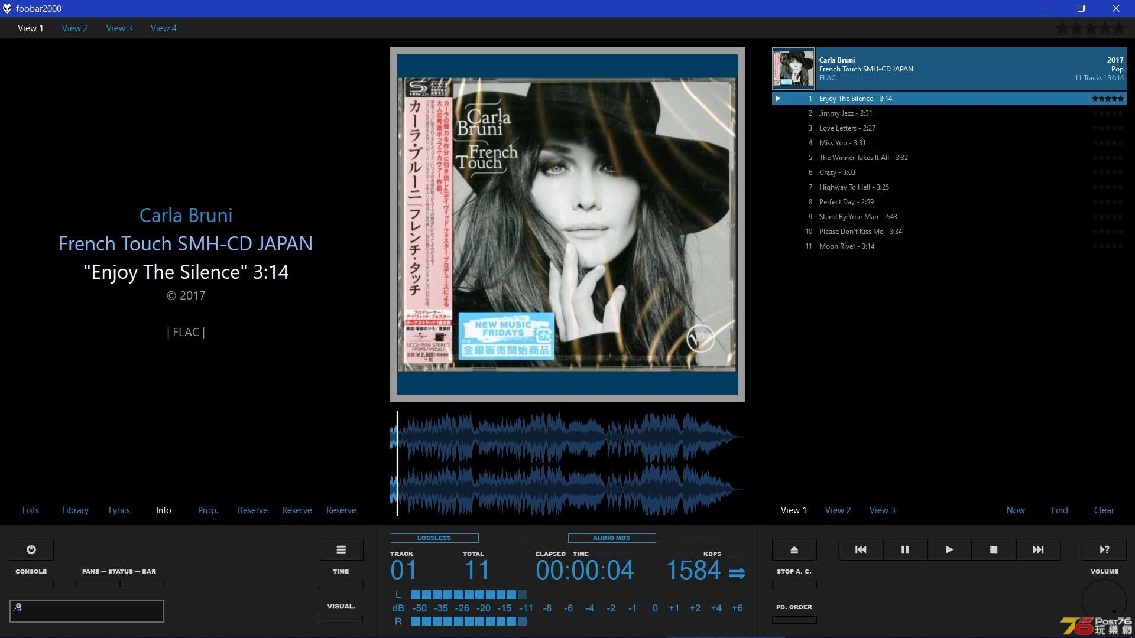Select track Moon River - 3:14
Screen dimensions: 1135x638
pos(949,246)
